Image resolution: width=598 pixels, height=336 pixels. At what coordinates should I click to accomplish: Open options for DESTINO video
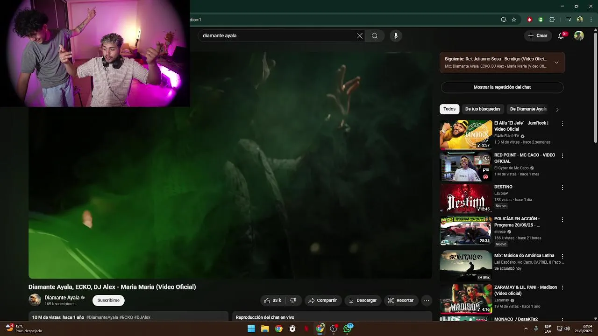pyautogui.click(x=562, y=188)
